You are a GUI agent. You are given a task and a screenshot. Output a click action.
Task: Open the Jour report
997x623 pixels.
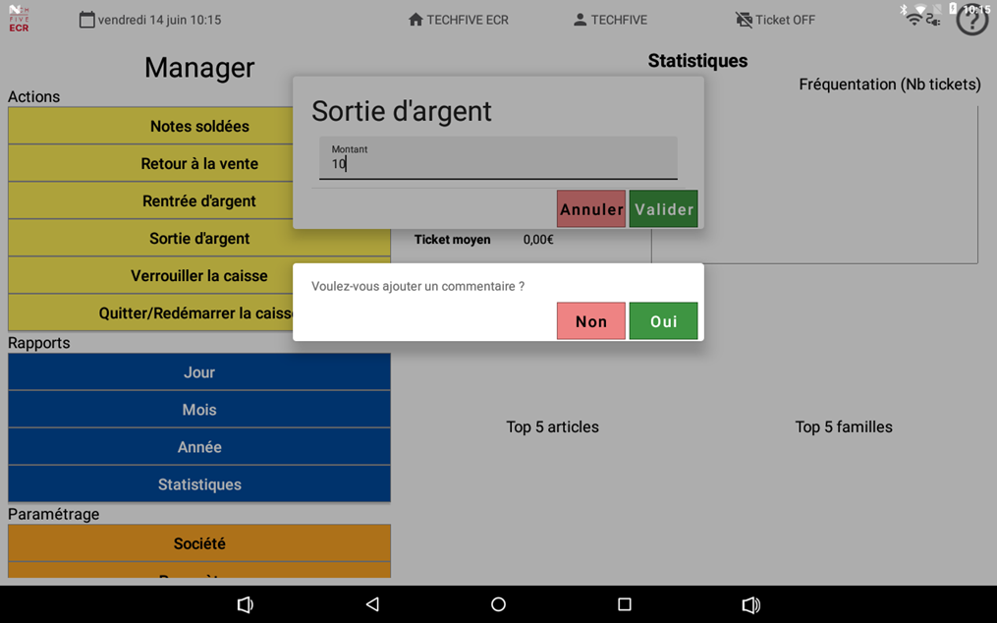point(198,372)
